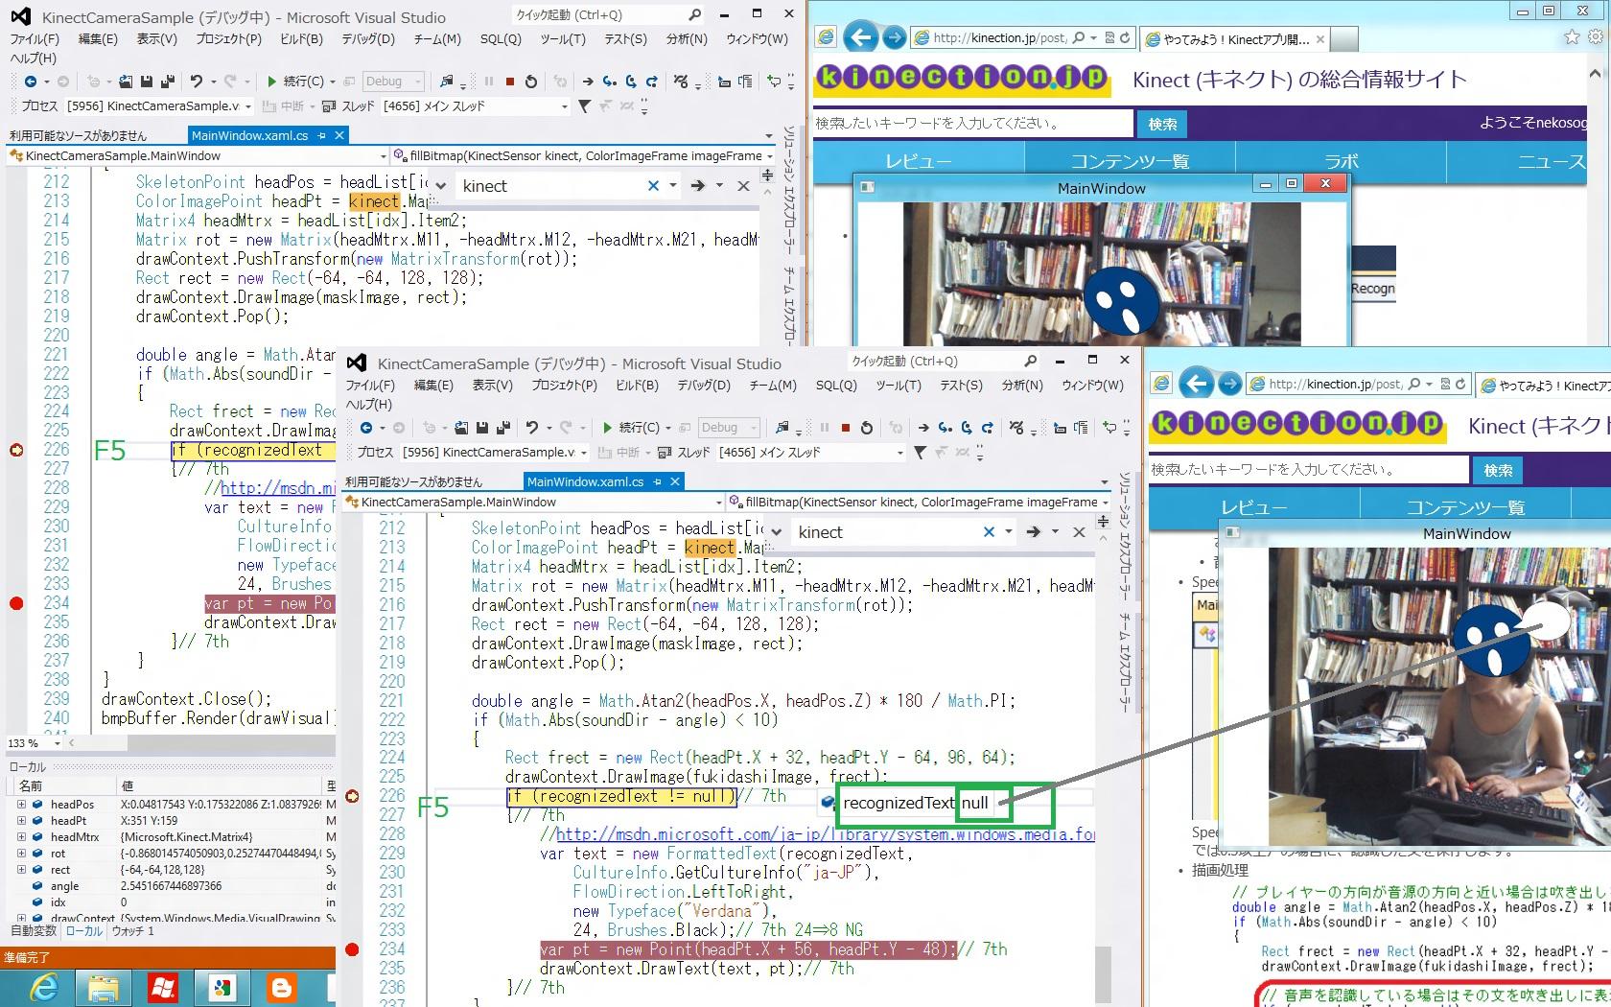
Task: Expand find options chevron in background find box
Action: pos(440,186)
